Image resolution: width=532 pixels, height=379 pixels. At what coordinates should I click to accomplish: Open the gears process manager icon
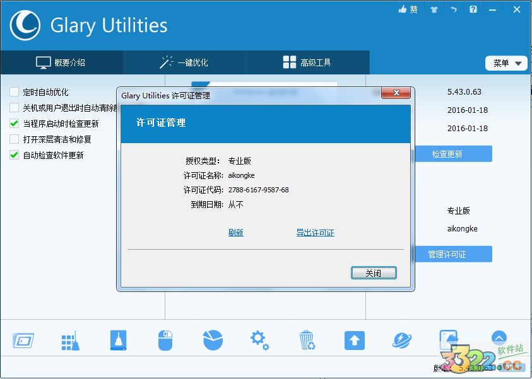[x=259, y=341]
